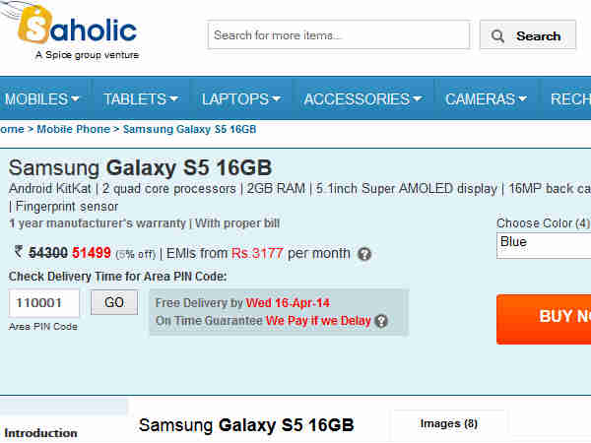Click the Search button

click(x=528, y=35)
